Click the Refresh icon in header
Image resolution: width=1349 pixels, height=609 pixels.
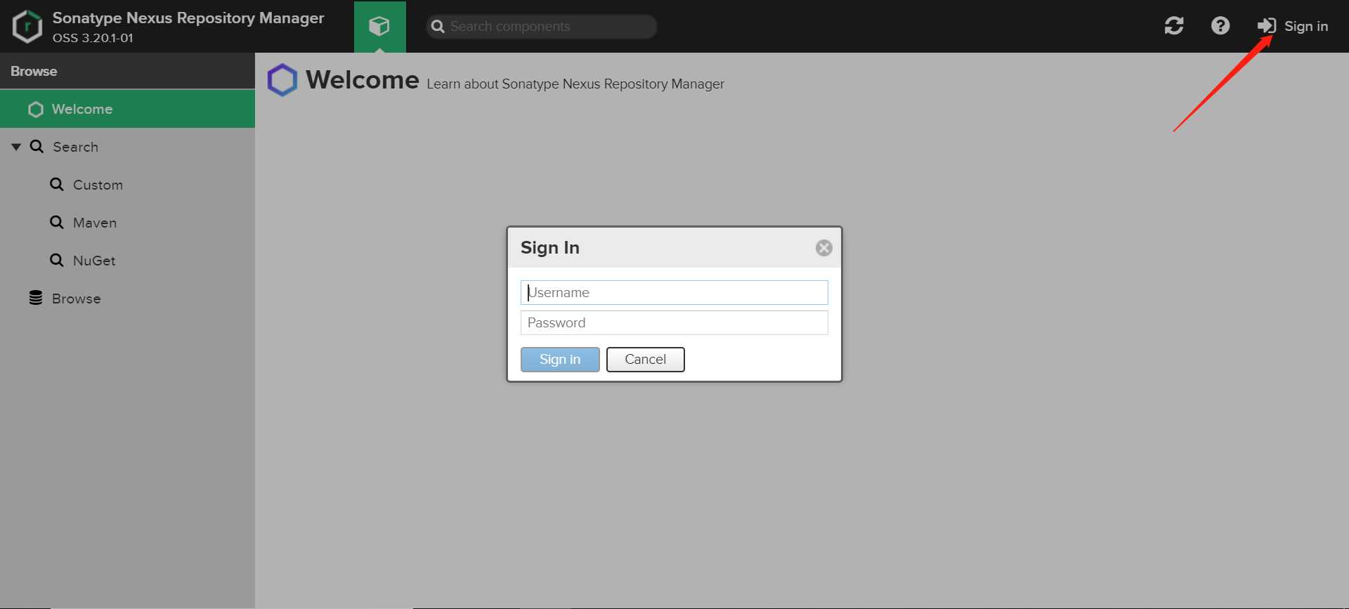1174,26
